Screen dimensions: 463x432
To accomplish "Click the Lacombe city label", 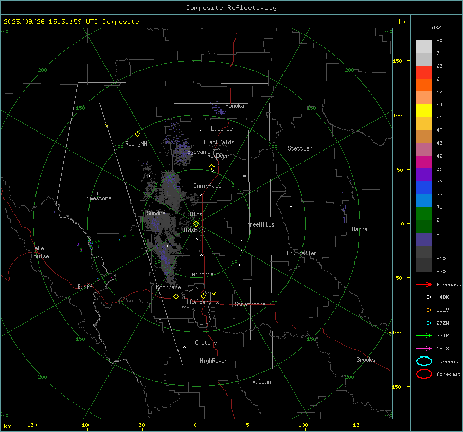I will point(222,129).
